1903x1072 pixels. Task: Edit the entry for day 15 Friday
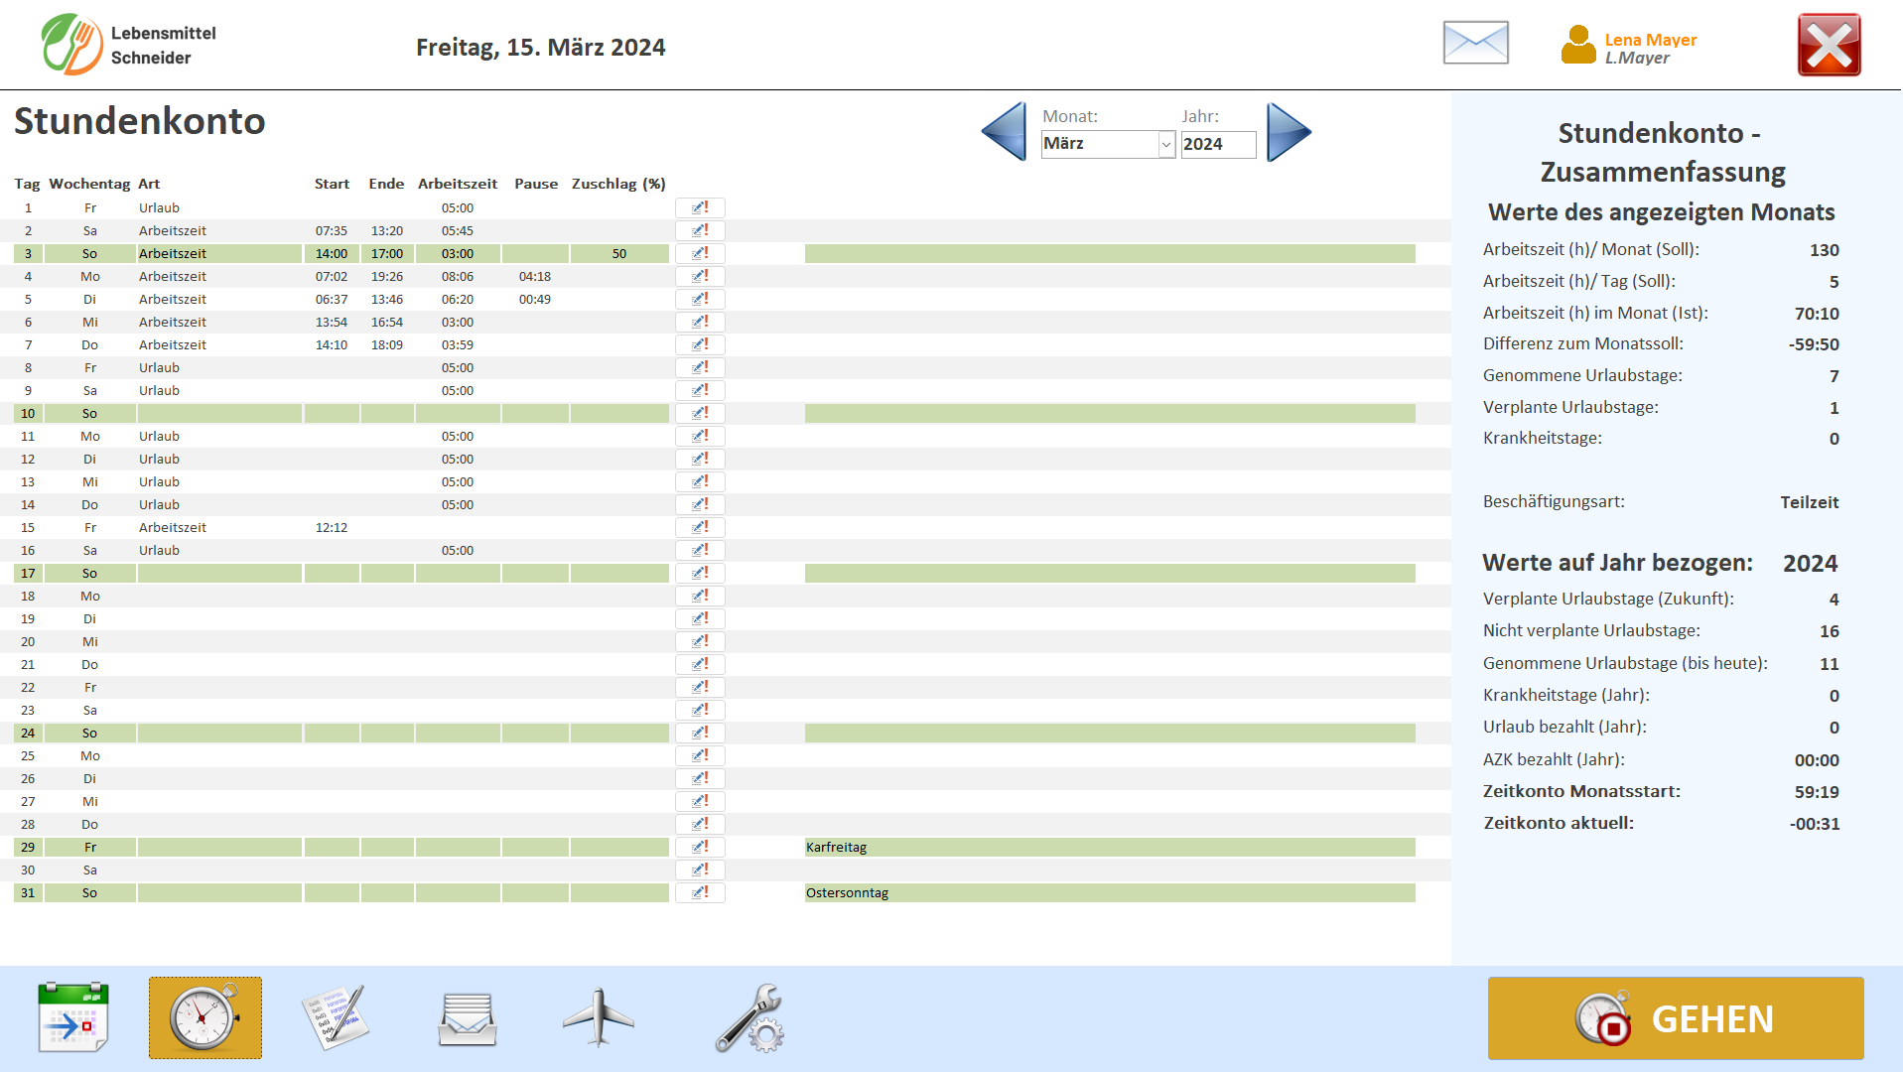coord(700,527)
